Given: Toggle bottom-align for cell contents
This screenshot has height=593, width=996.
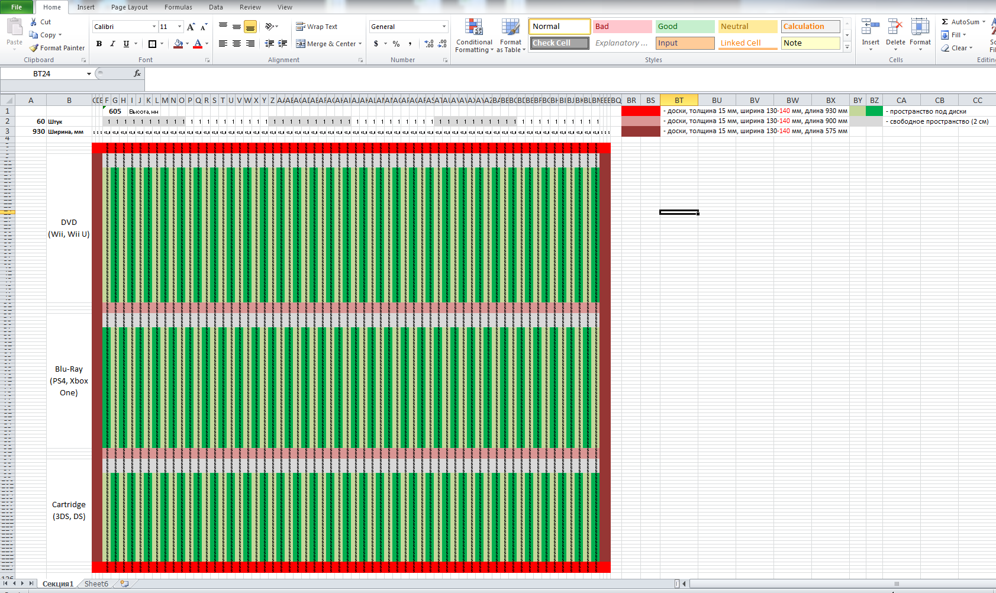Looking at the screenshot, I should (x=250, y=27).
